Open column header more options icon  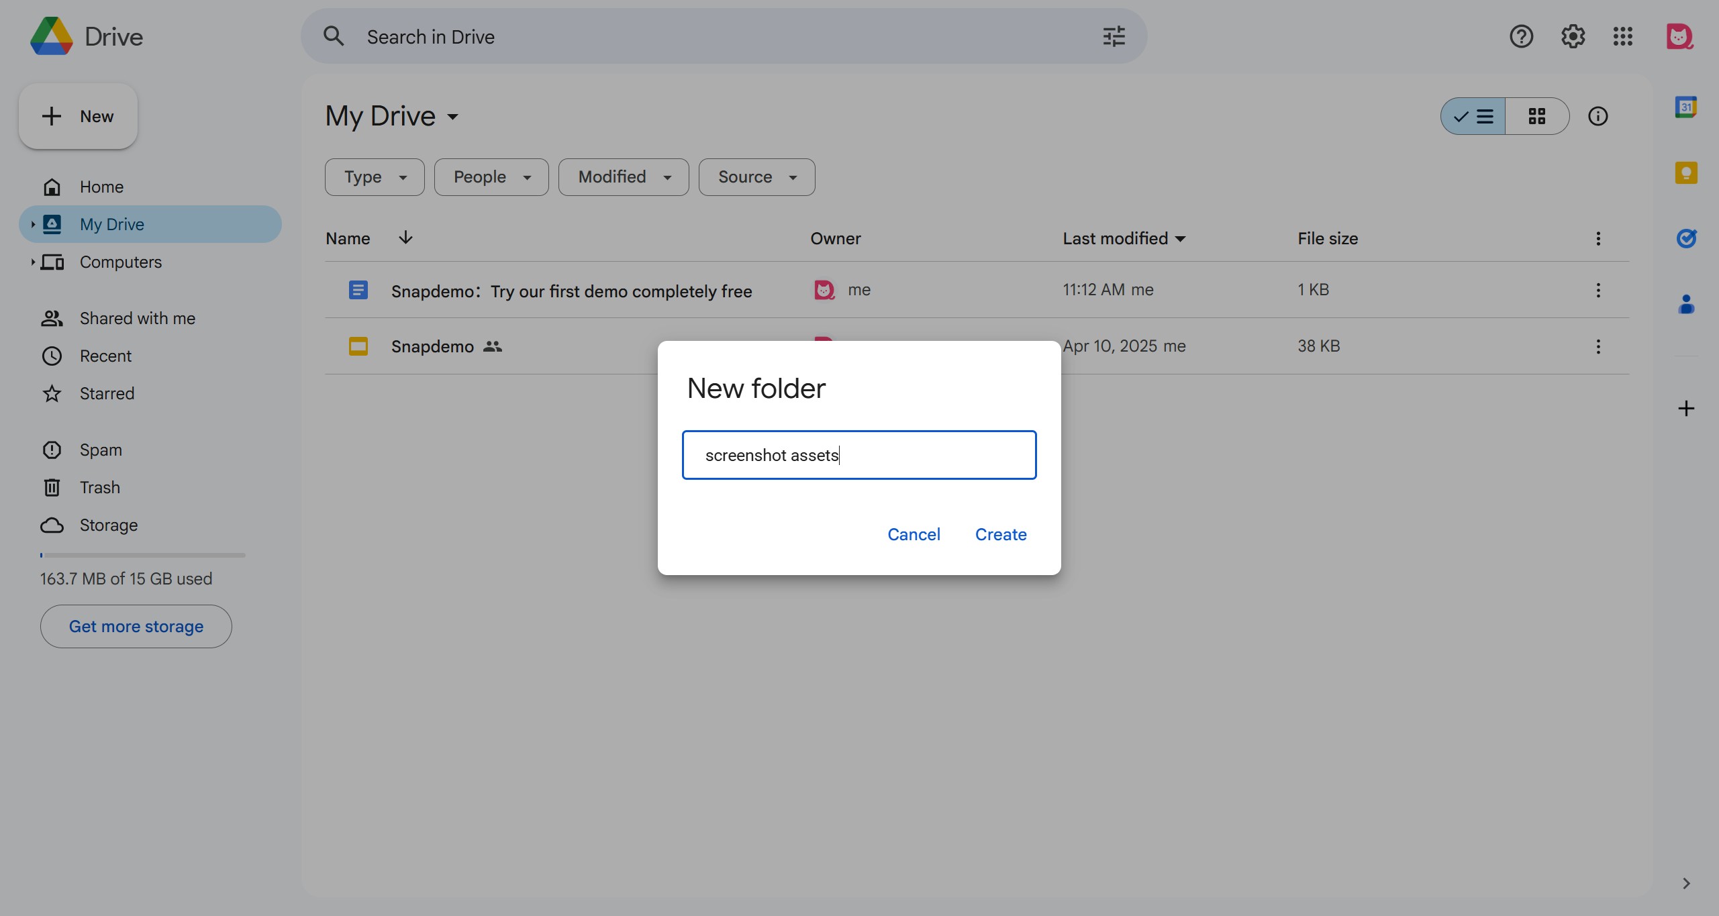1598,238
